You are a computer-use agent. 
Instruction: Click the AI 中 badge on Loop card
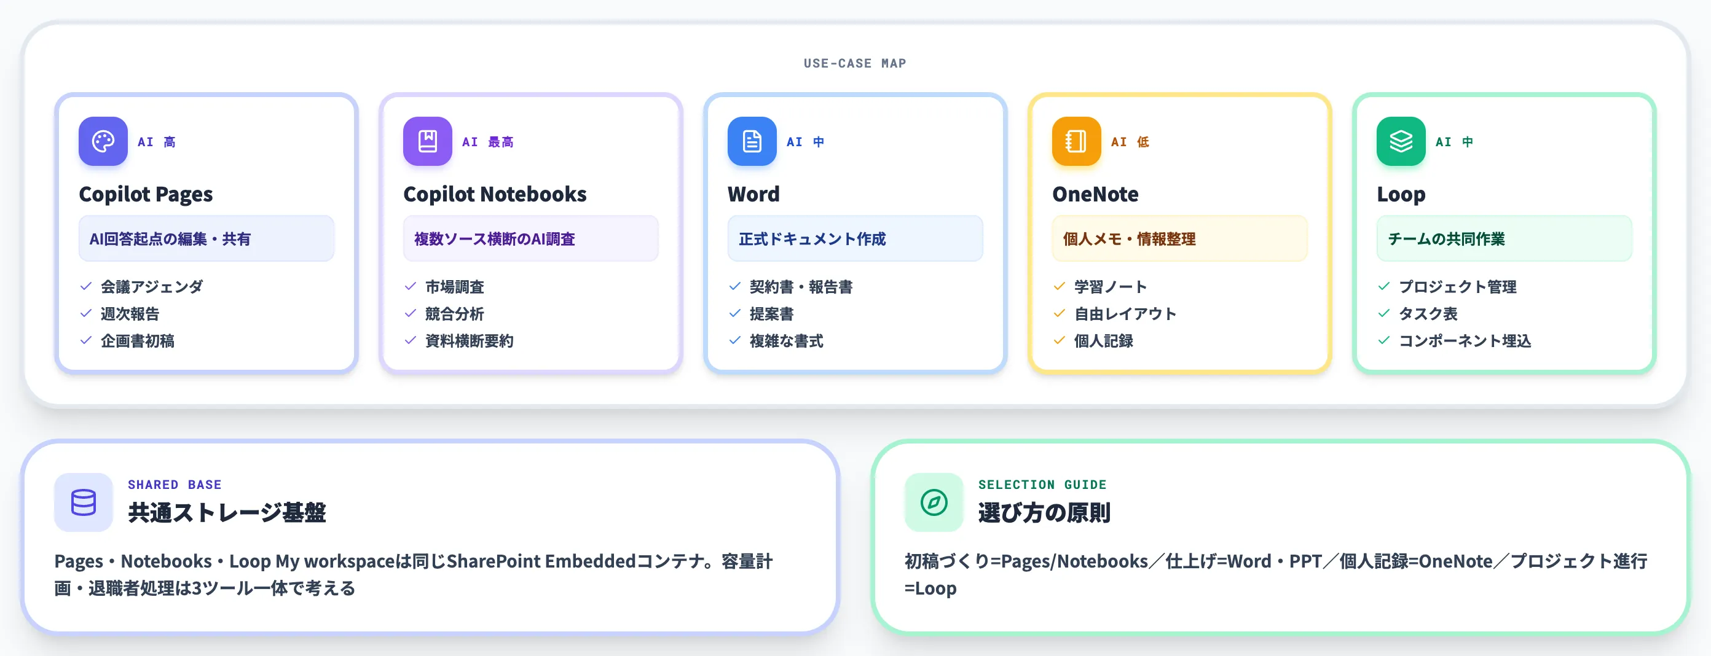[1455, 142]
